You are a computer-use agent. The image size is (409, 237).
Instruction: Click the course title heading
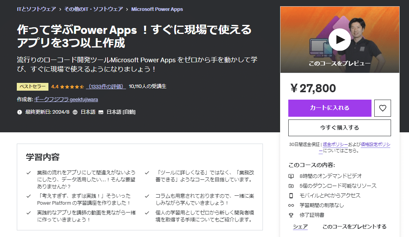pos(134,36)
